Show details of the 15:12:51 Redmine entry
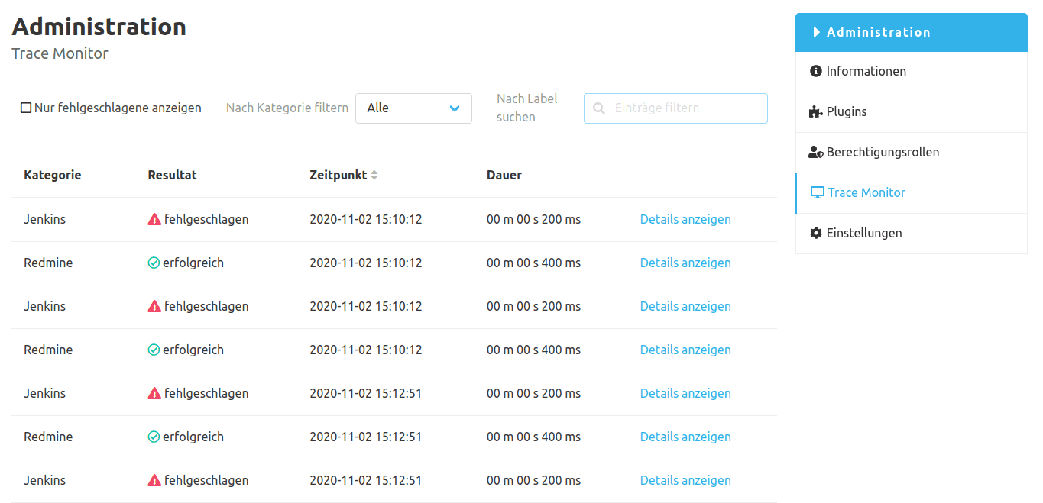Image resolution: width=1043 pixels, height=503 pixels. click(x=685, y=437)
